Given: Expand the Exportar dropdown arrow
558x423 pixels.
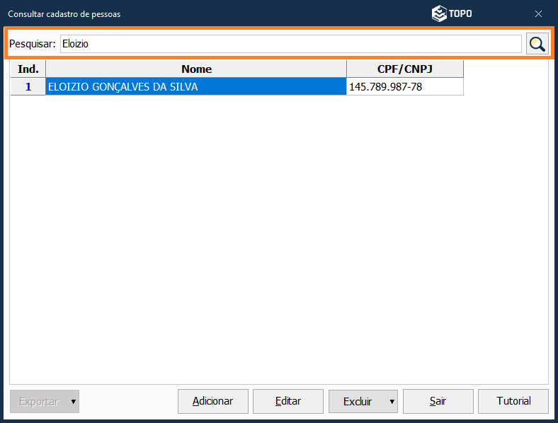Looking at the screenshot, I should click(74, 401).
